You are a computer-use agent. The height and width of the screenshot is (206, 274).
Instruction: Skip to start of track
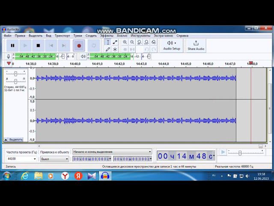tap(51, 45)
